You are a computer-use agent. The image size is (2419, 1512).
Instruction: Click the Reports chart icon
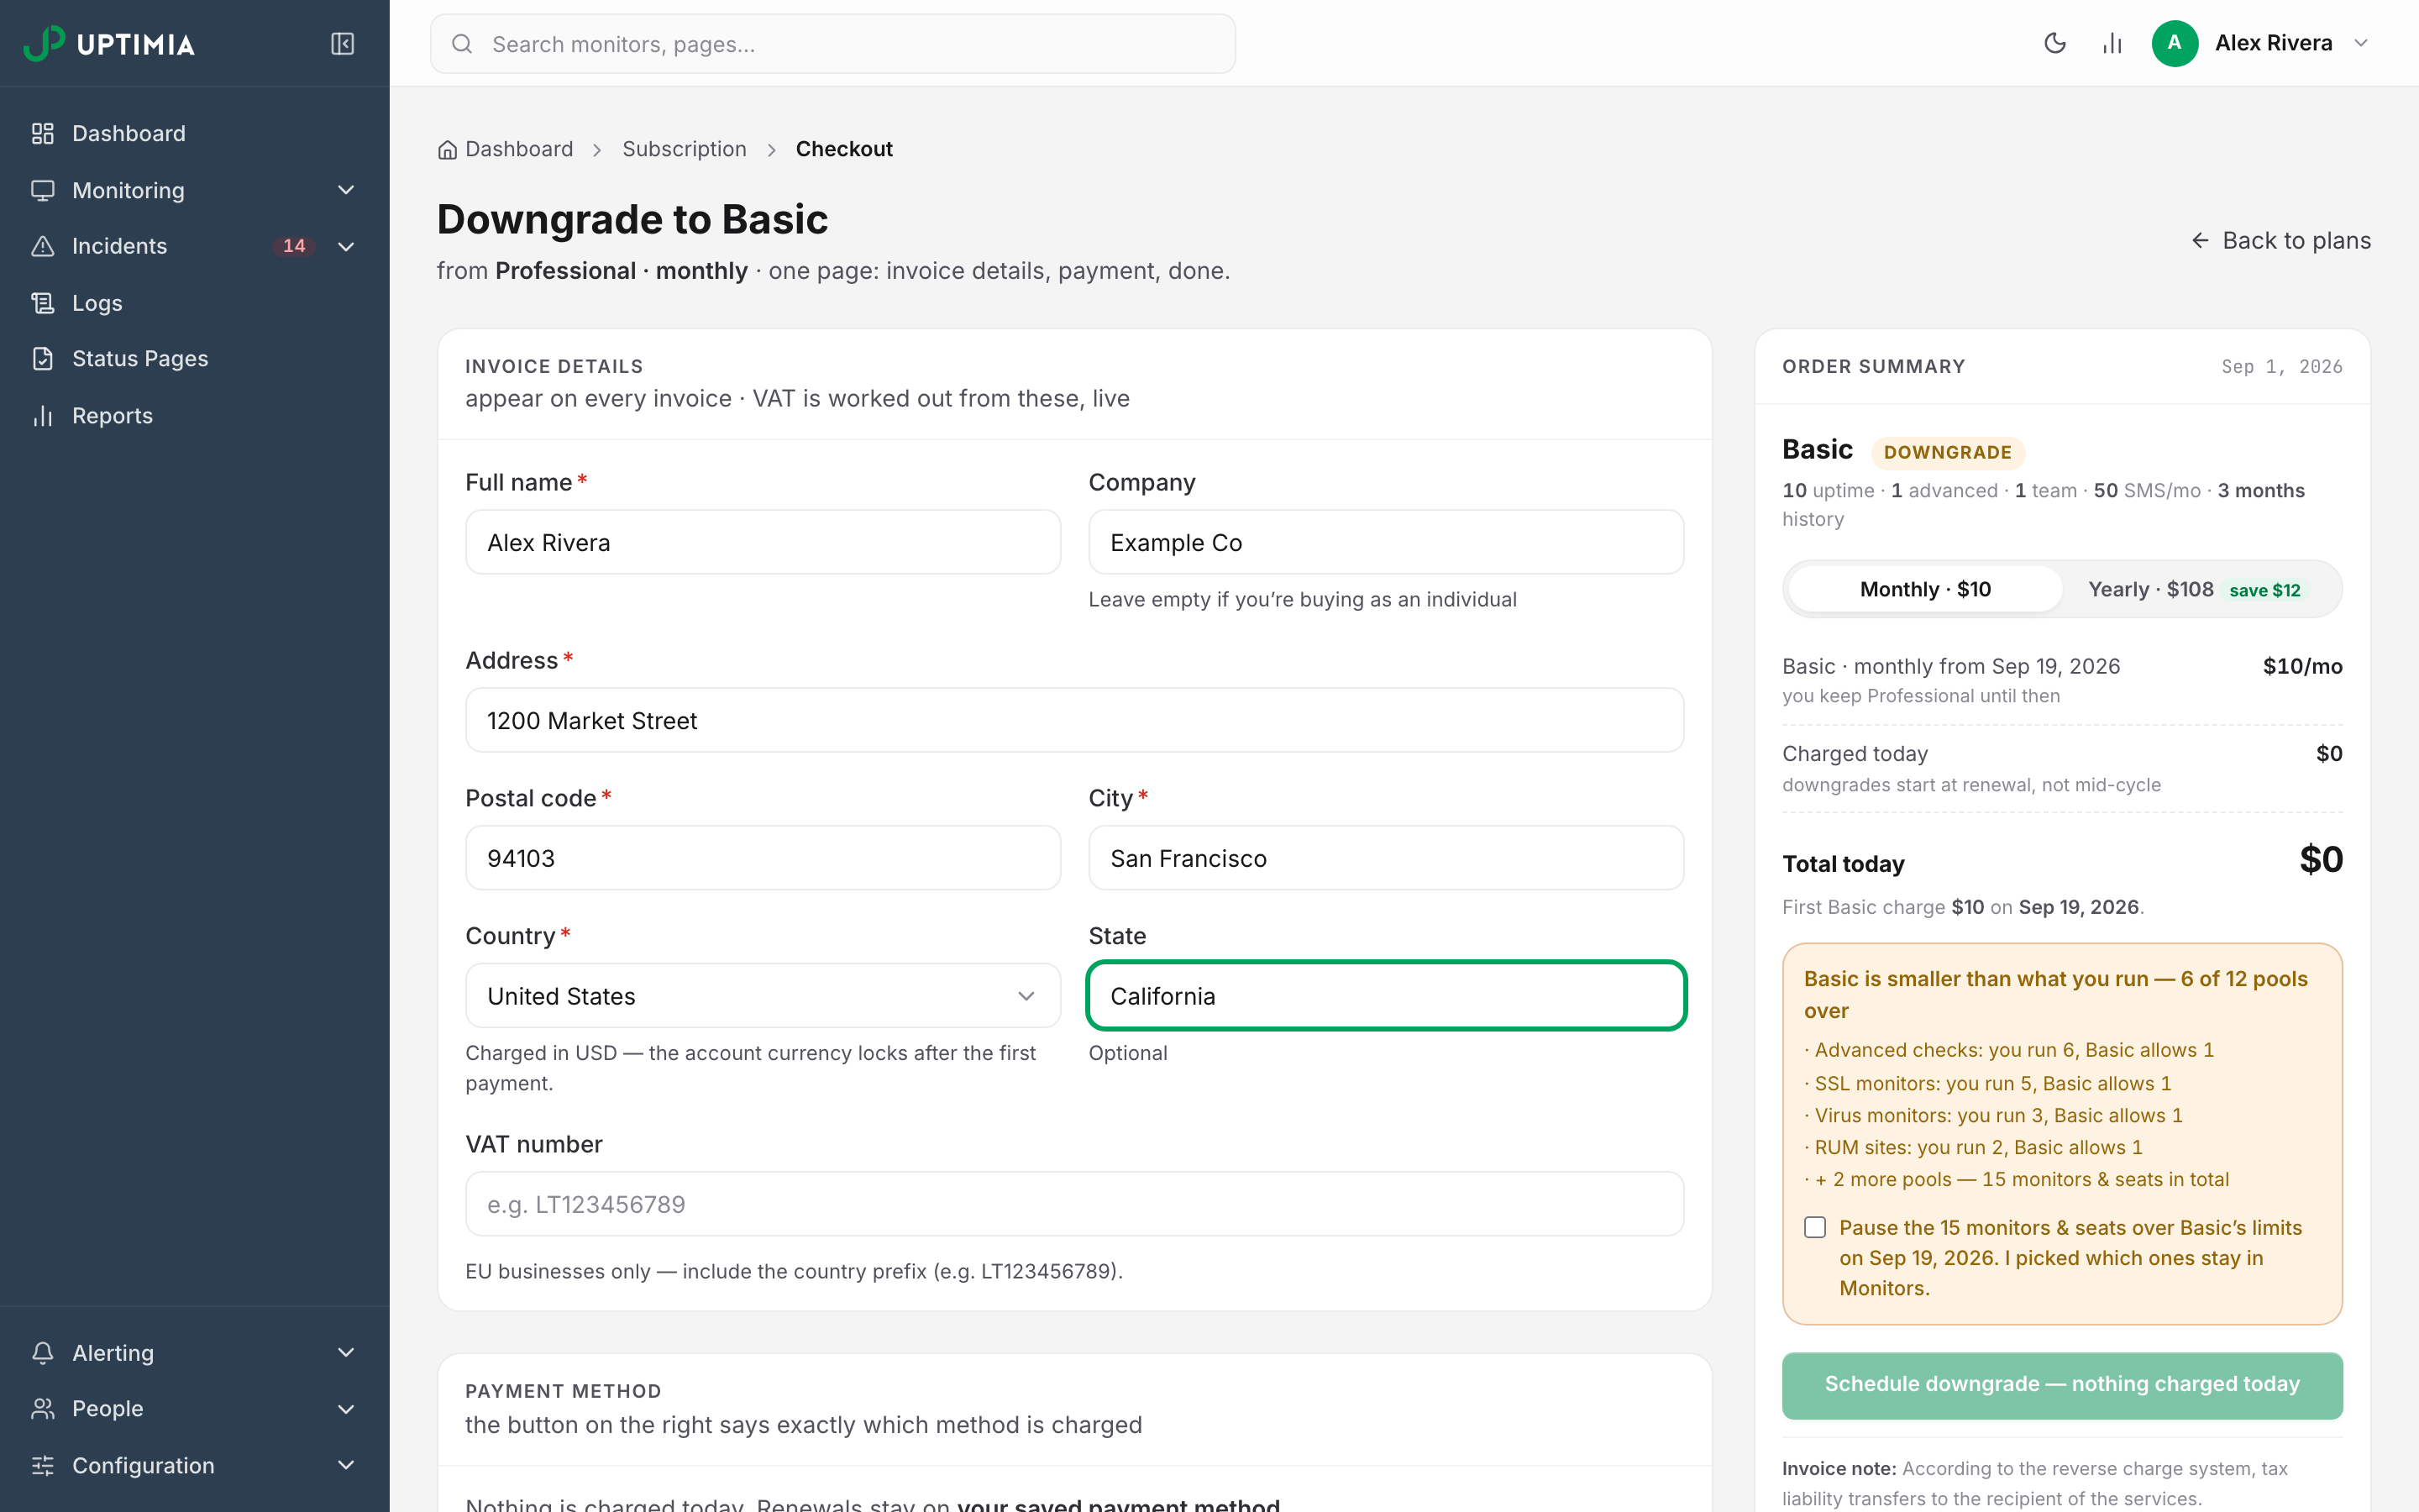(x=43, y=415)
